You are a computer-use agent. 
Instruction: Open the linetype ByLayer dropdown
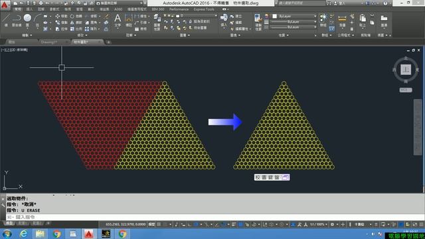click(294, 27)
